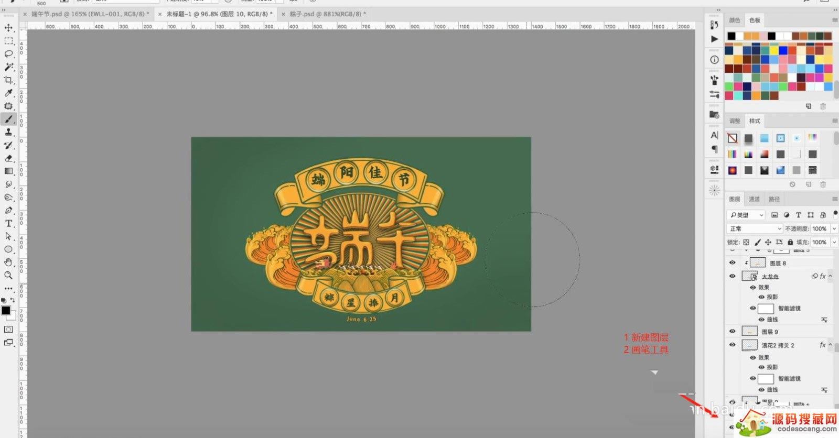Select the horizontal Type tool
839x438 pixels.
pyautogui.click(x=8, y=223)
